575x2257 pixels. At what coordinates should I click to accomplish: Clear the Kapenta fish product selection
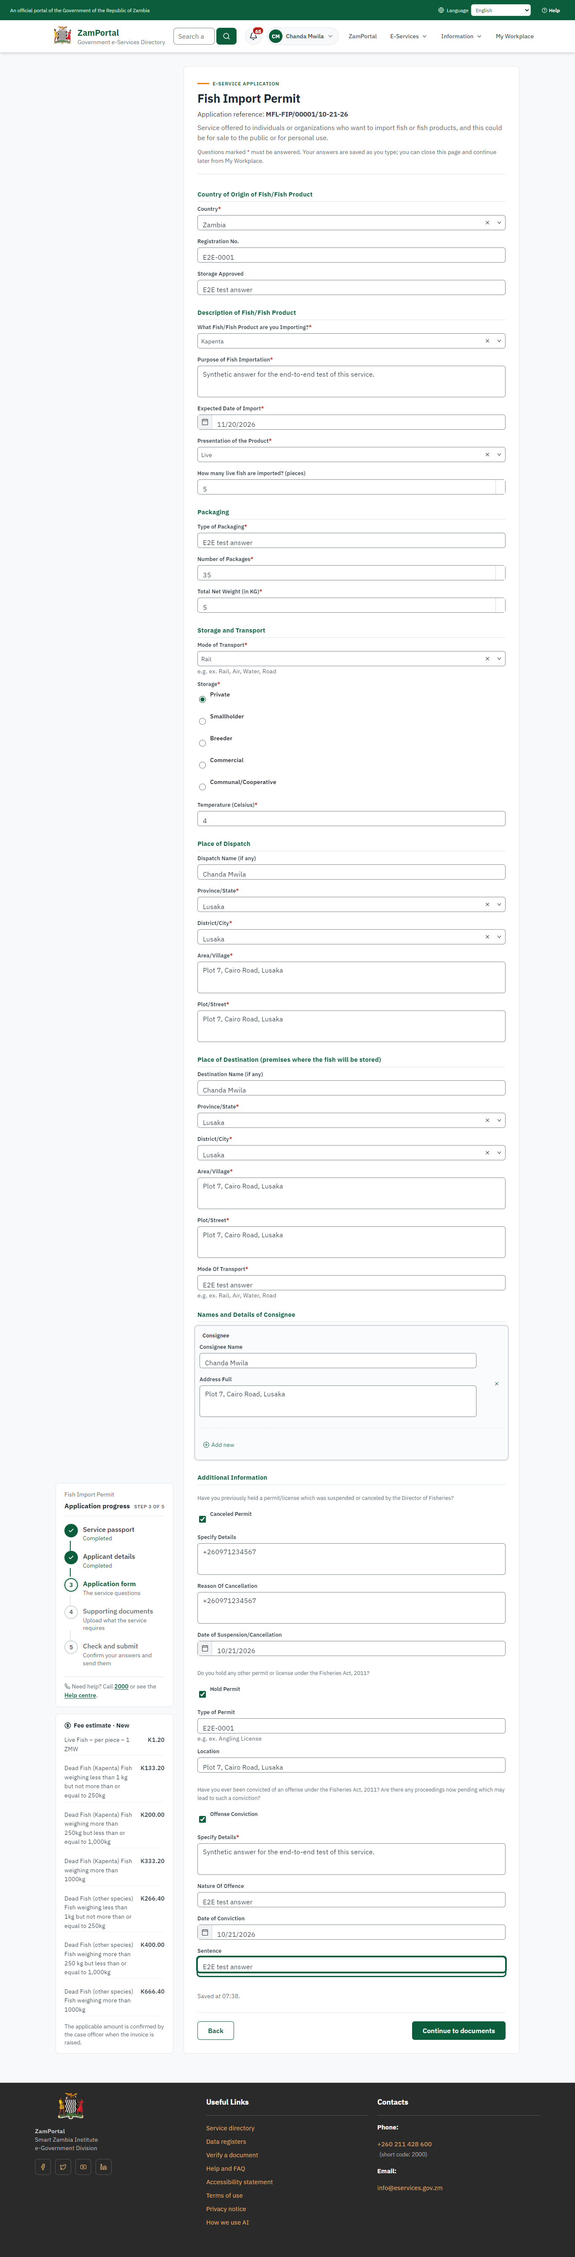point(487,341)
